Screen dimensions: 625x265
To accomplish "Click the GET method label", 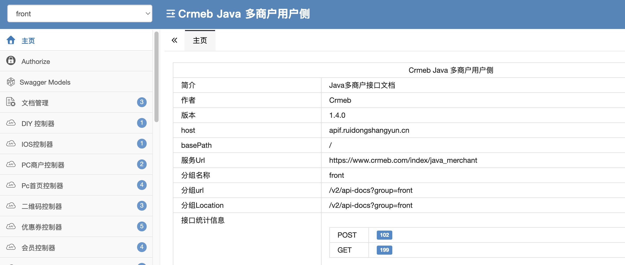I will pos(344,250).
